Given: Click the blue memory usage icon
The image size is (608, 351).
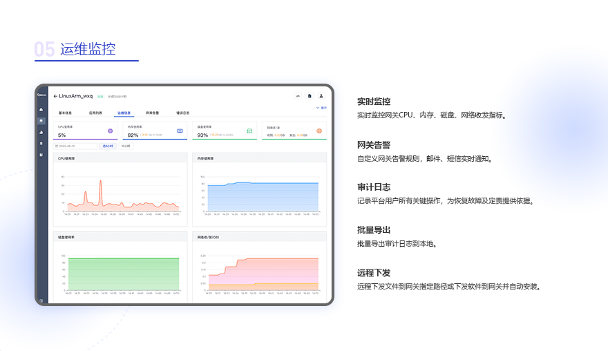Looking at the screenshot, I should coord(180,131).
